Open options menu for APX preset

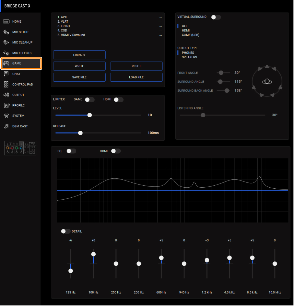point(161,17)
